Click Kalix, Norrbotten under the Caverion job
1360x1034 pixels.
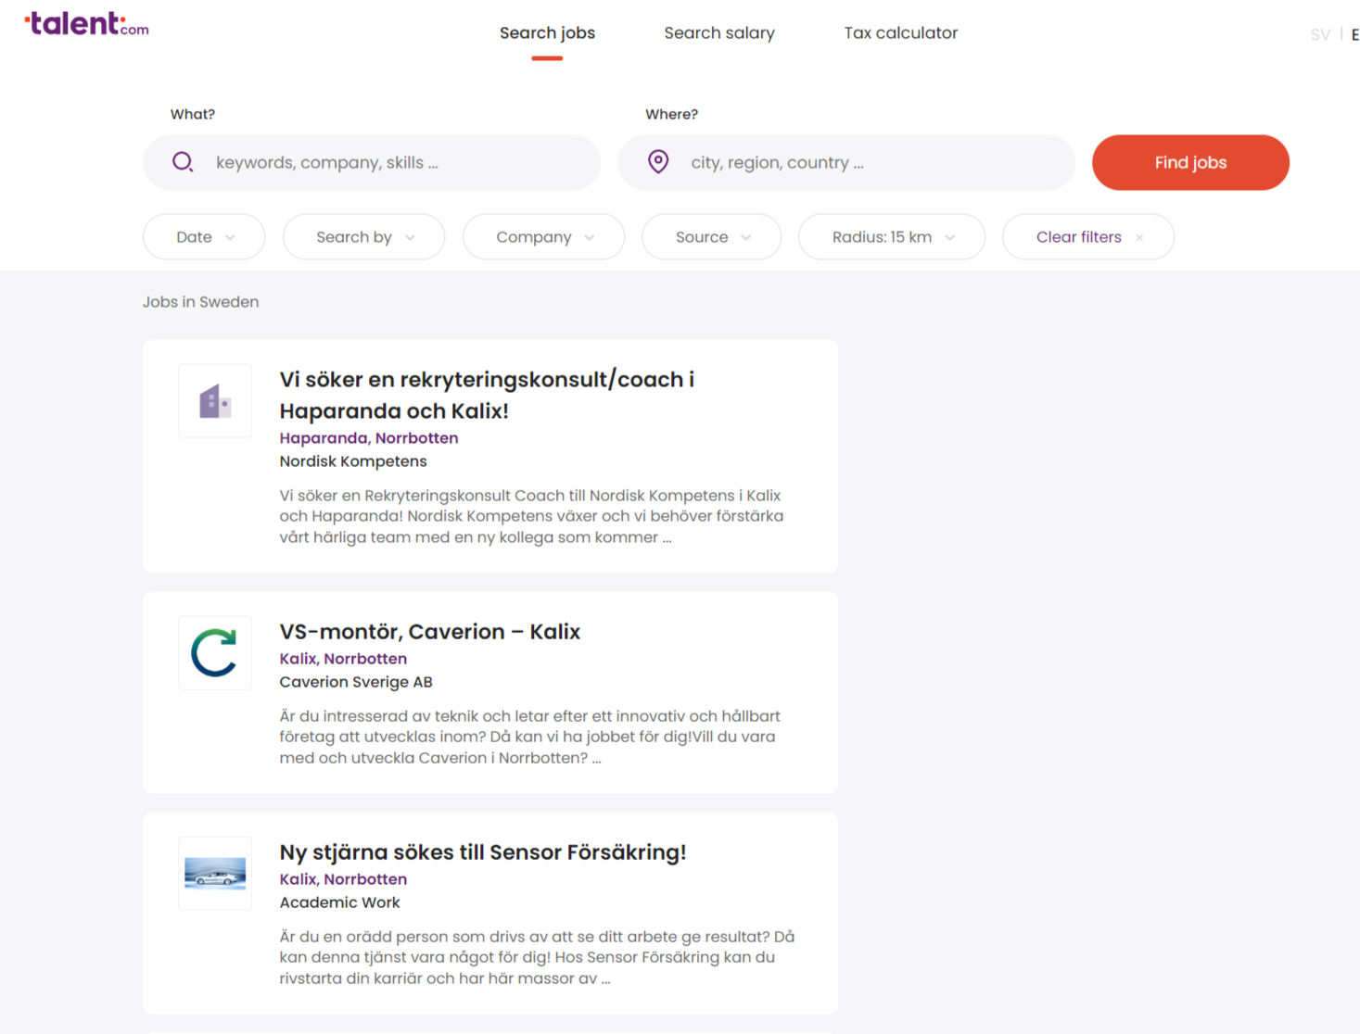click(x=343, y=659)
